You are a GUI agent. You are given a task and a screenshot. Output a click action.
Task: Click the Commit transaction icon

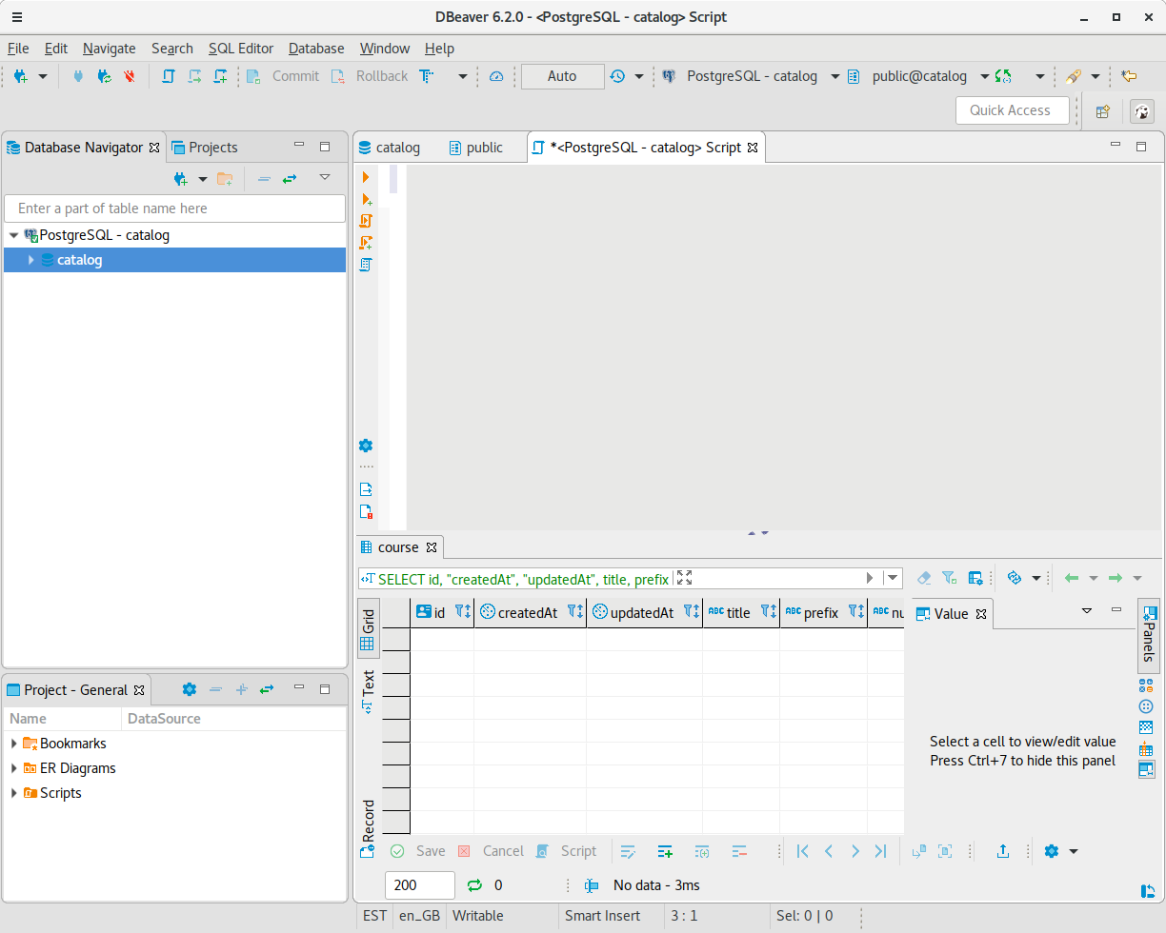tap(252, 76)
